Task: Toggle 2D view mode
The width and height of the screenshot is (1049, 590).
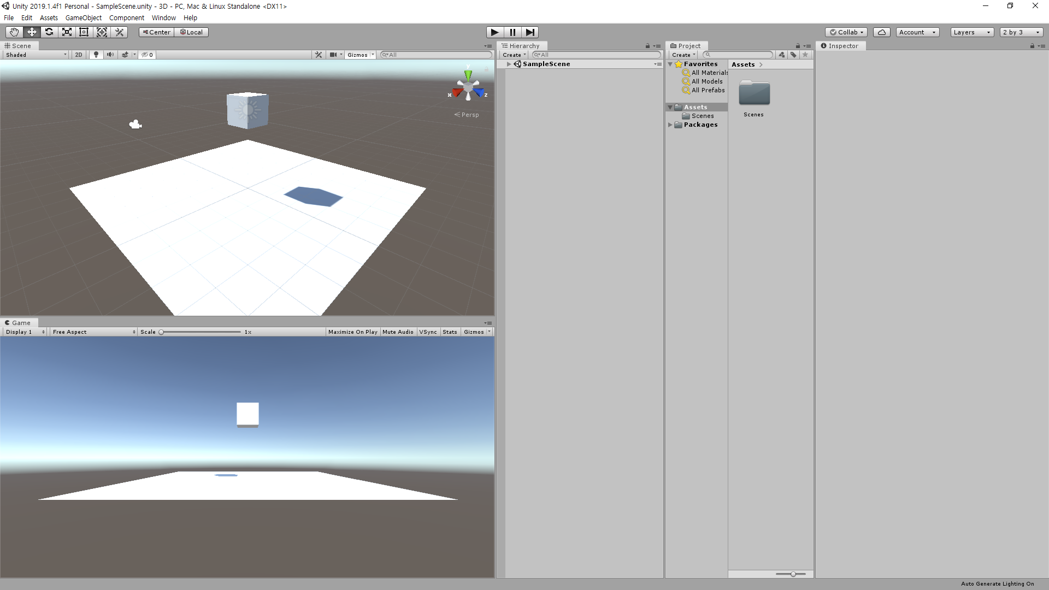Action: (x=79, y=55)
